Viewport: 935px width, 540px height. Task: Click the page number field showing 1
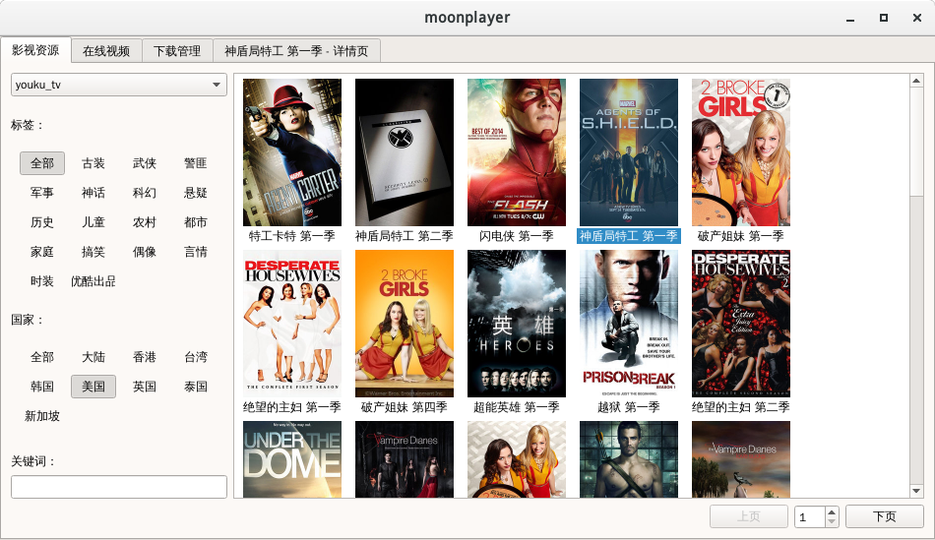tap(810, 517)
